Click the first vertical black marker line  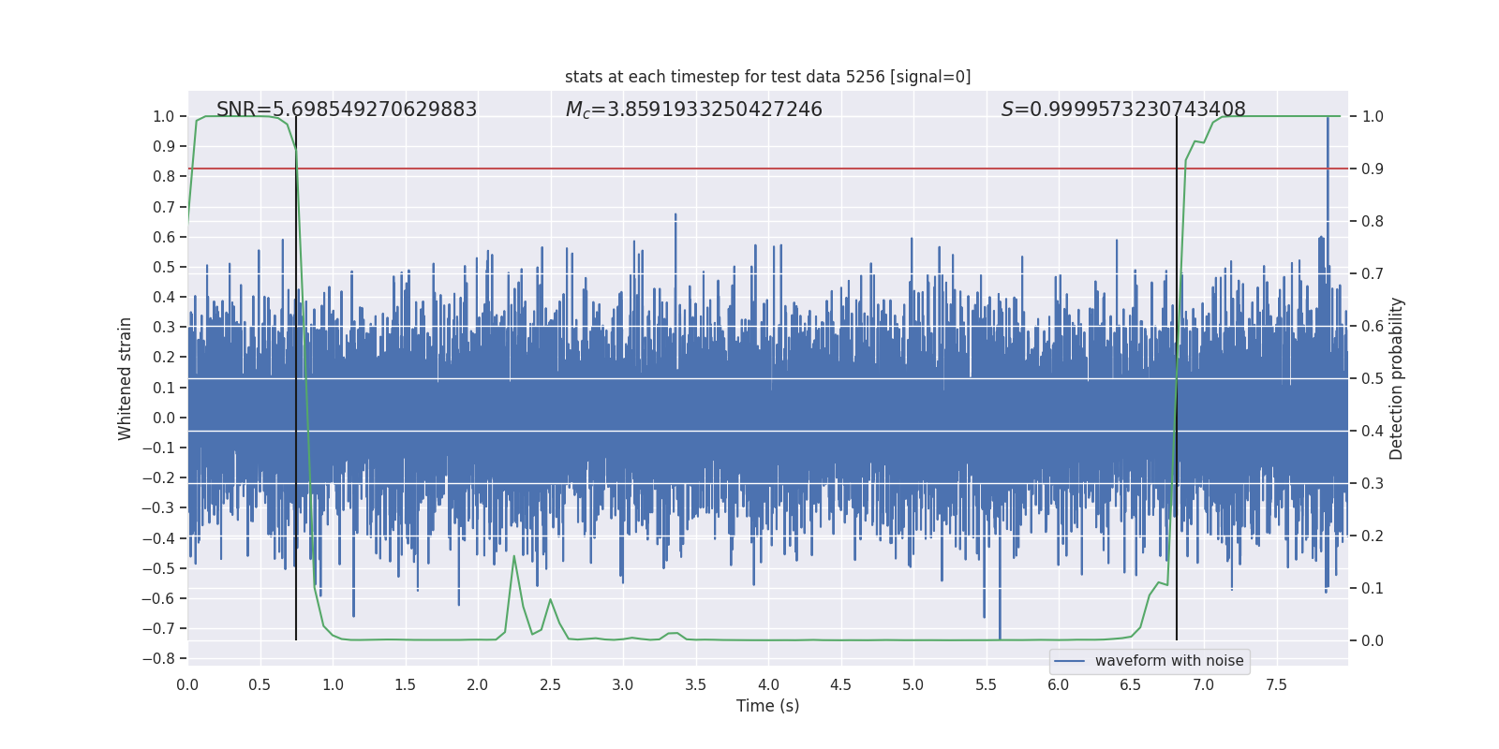(296, 378)
